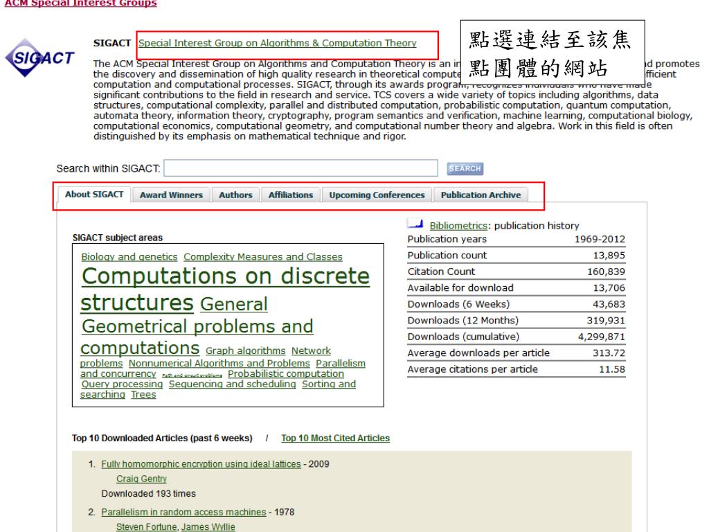Viewport: 709px width, 532px height.
Task: Open Special Interest Group on Algorithms & Computation Theory link
Action: [277, 43]
